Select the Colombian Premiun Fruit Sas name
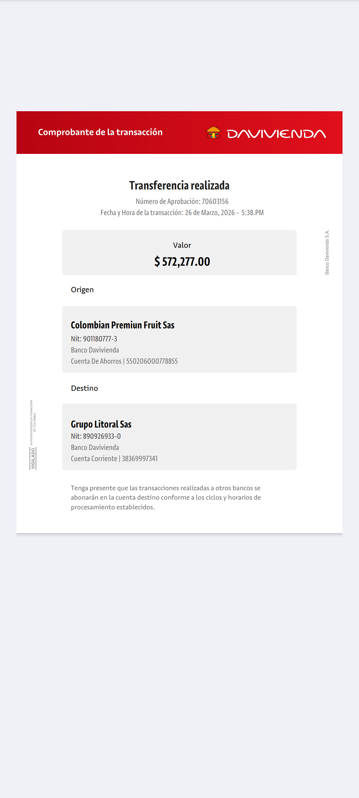Image resolution: width=359 pixels, height=798 pixels. (x=123, y=325)
